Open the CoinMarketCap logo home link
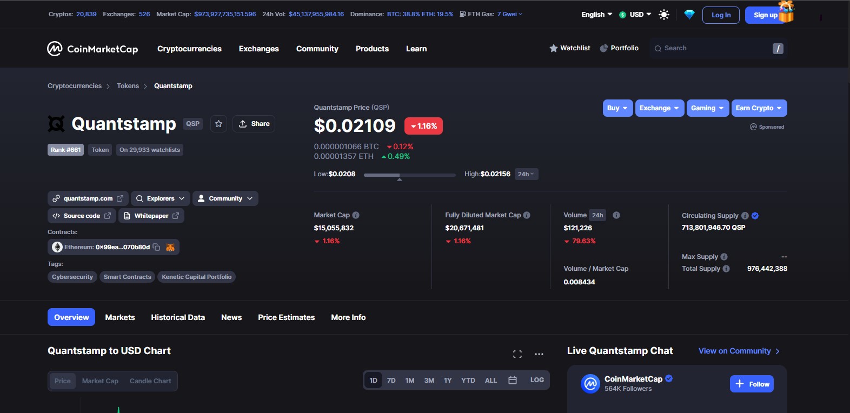 92,49
